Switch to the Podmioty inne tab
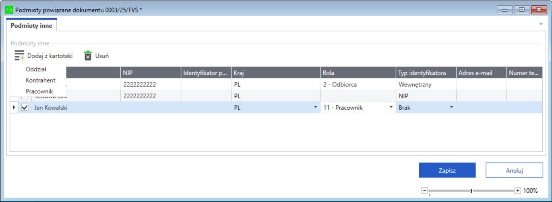This screenshot has width=552, height=202. coord(31,26)
